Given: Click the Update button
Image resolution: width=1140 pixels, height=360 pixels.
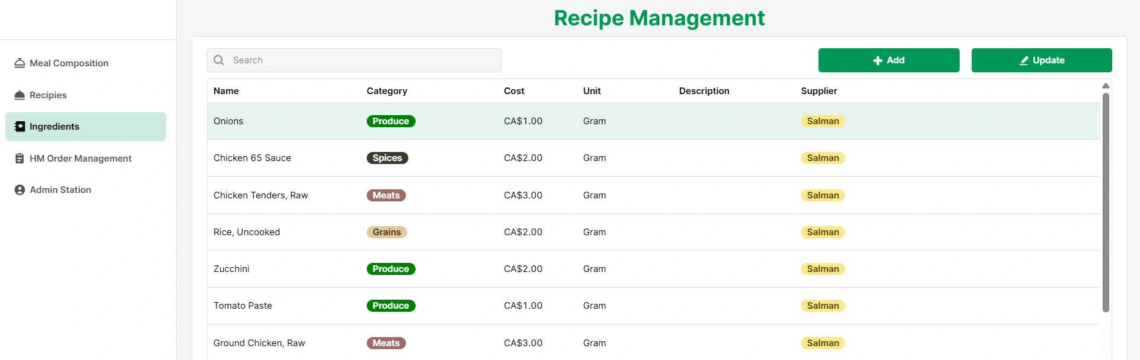Looking at the screenshot, I should coord(1042,60).
